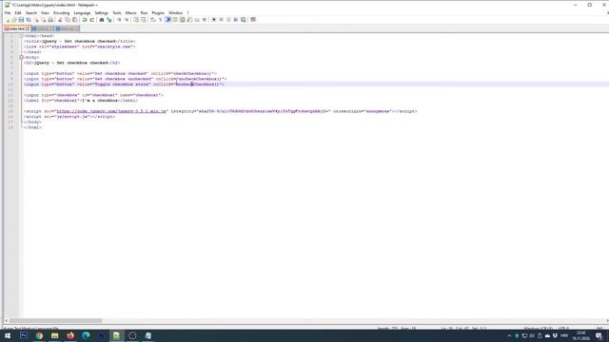
Task: Click the Stop macro recording icon
Action: [x=221, y=20]
